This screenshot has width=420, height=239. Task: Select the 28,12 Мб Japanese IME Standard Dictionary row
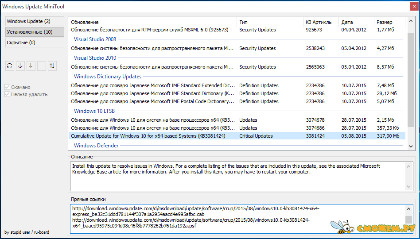[237, 93]
